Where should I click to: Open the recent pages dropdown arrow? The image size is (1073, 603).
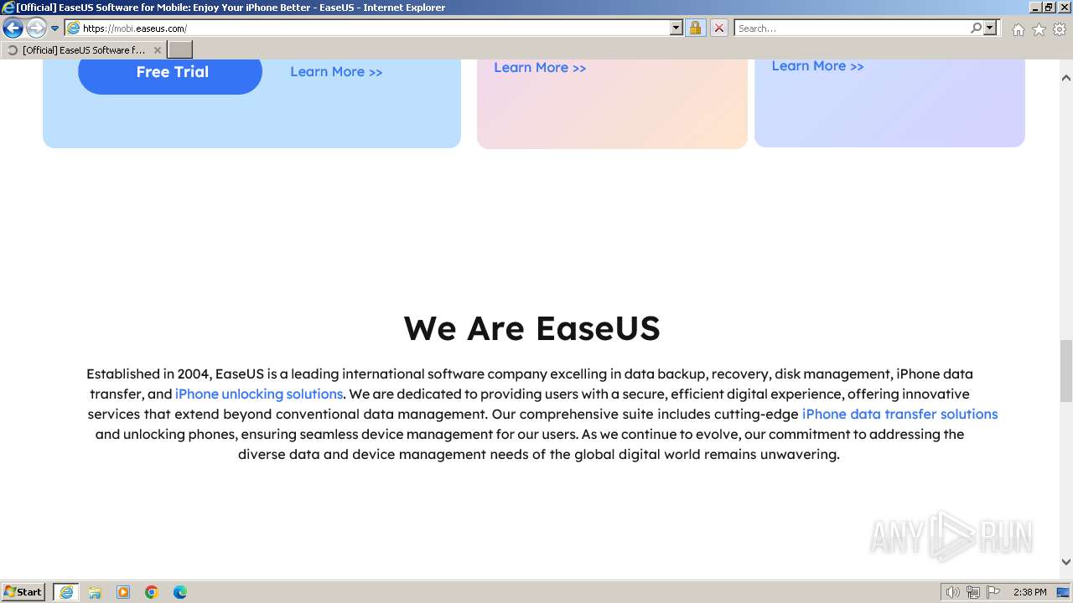[55, 28]
